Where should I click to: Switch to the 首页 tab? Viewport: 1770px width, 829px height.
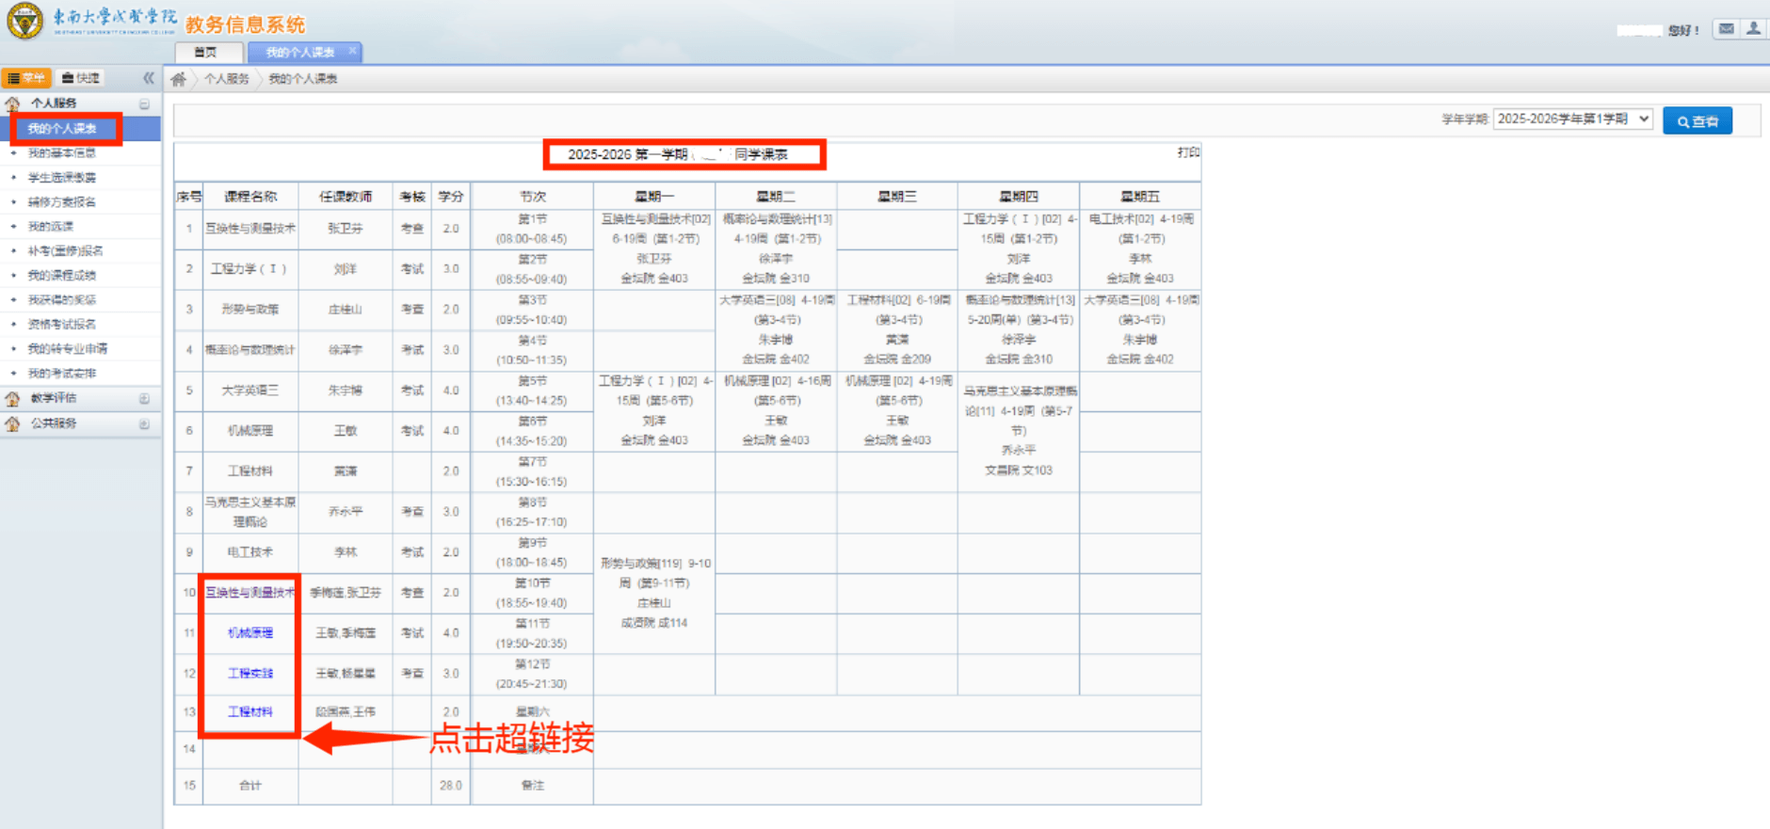(205, 52)
